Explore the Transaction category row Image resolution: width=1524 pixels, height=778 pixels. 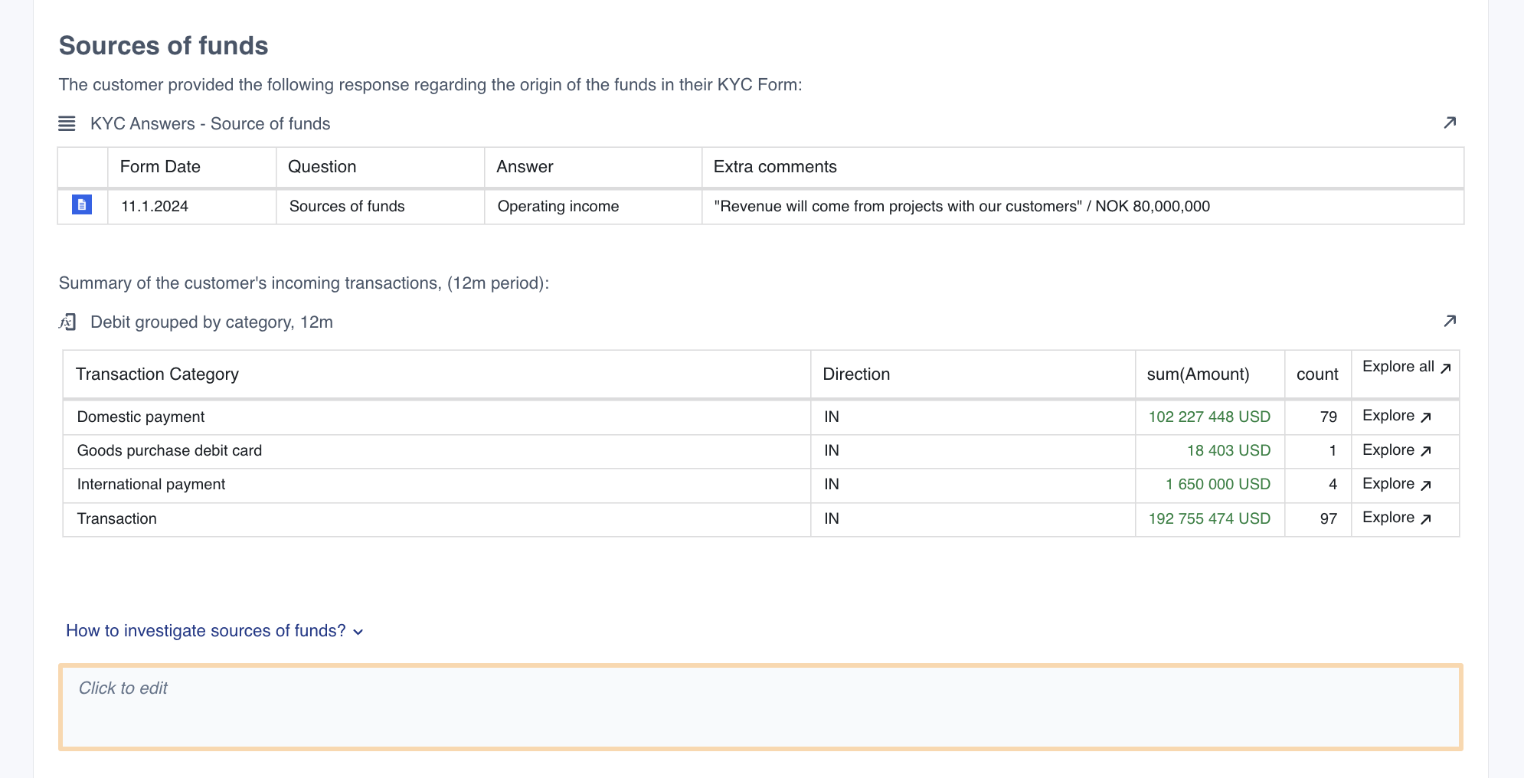(1397, 518)
